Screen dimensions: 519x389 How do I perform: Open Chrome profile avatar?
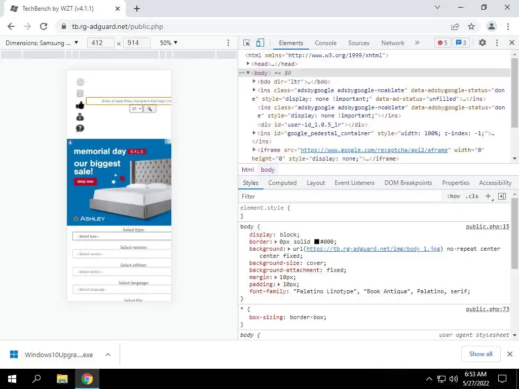pos(492,26)
